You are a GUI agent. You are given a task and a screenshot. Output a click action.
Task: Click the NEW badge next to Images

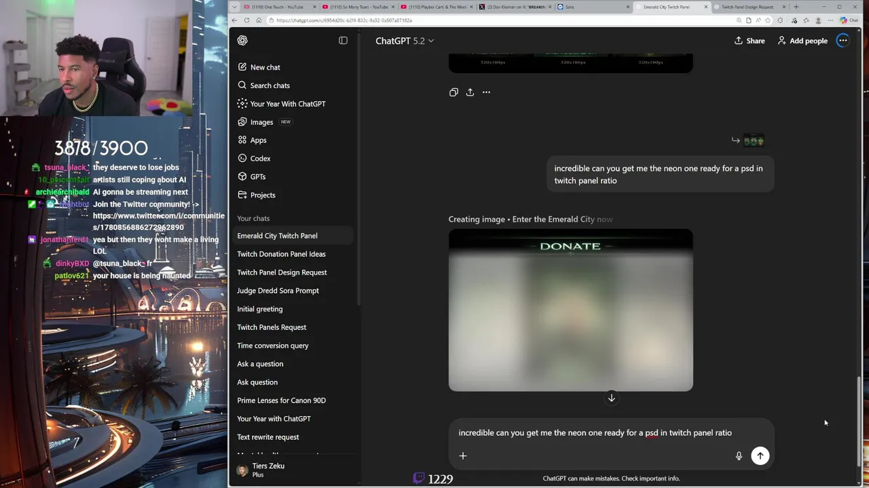[286, 122]
